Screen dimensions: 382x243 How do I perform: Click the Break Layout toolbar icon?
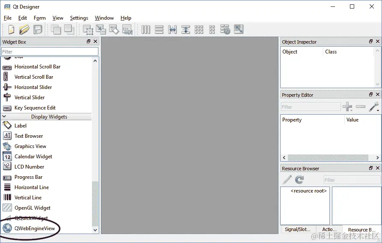point(225,30)
